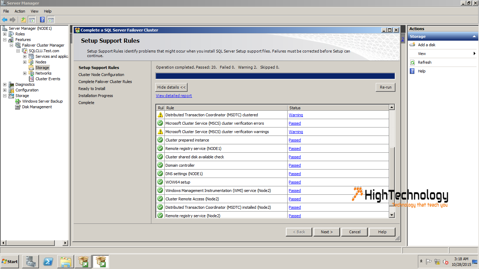Click warning icon for MSDTC clustered rule
479x269 pixels.
(x=160, y=115)
